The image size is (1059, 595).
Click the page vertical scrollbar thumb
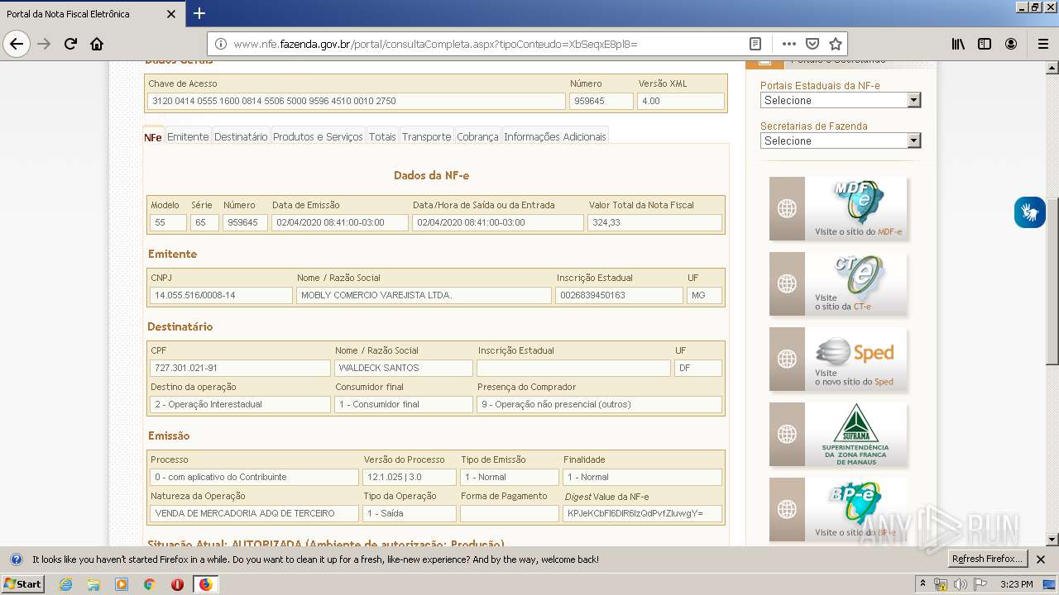coord(1052,281)
